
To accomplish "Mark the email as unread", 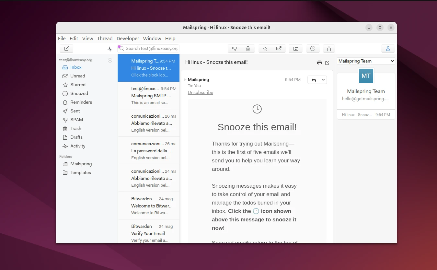I will 279,48.
